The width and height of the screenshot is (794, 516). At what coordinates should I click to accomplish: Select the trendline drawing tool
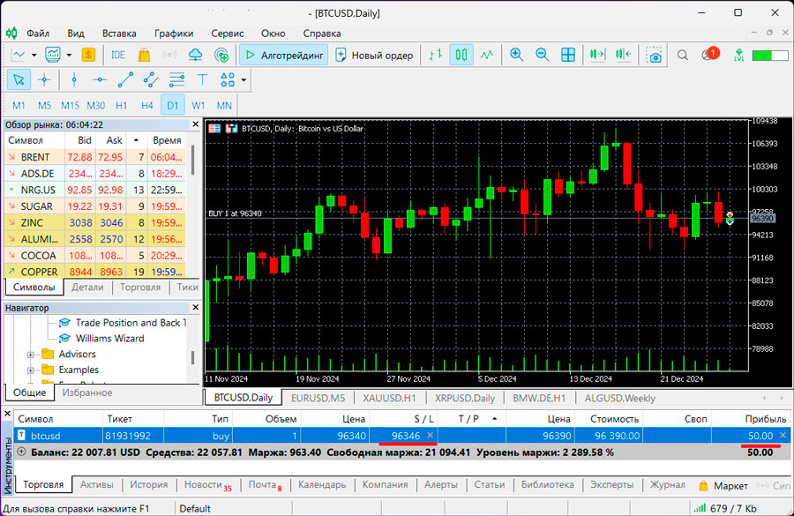point(125,80)
